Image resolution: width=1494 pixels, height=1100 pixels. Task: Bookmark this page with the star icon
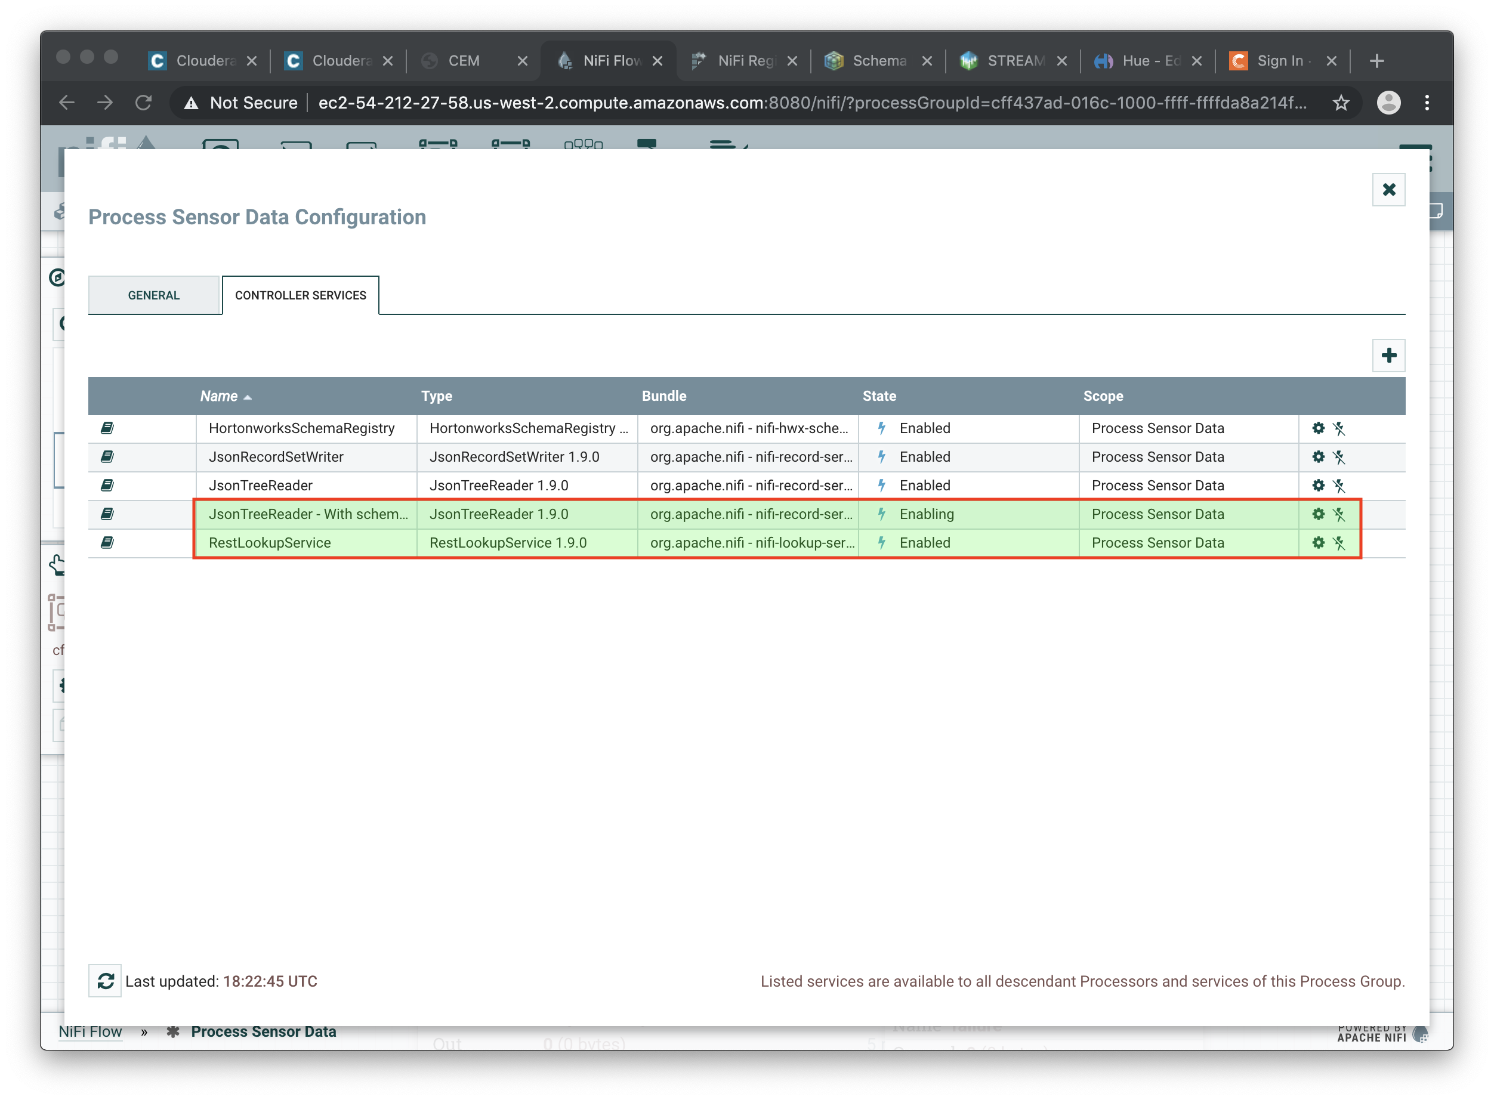pyautogui.click(x=1341, y=103)
